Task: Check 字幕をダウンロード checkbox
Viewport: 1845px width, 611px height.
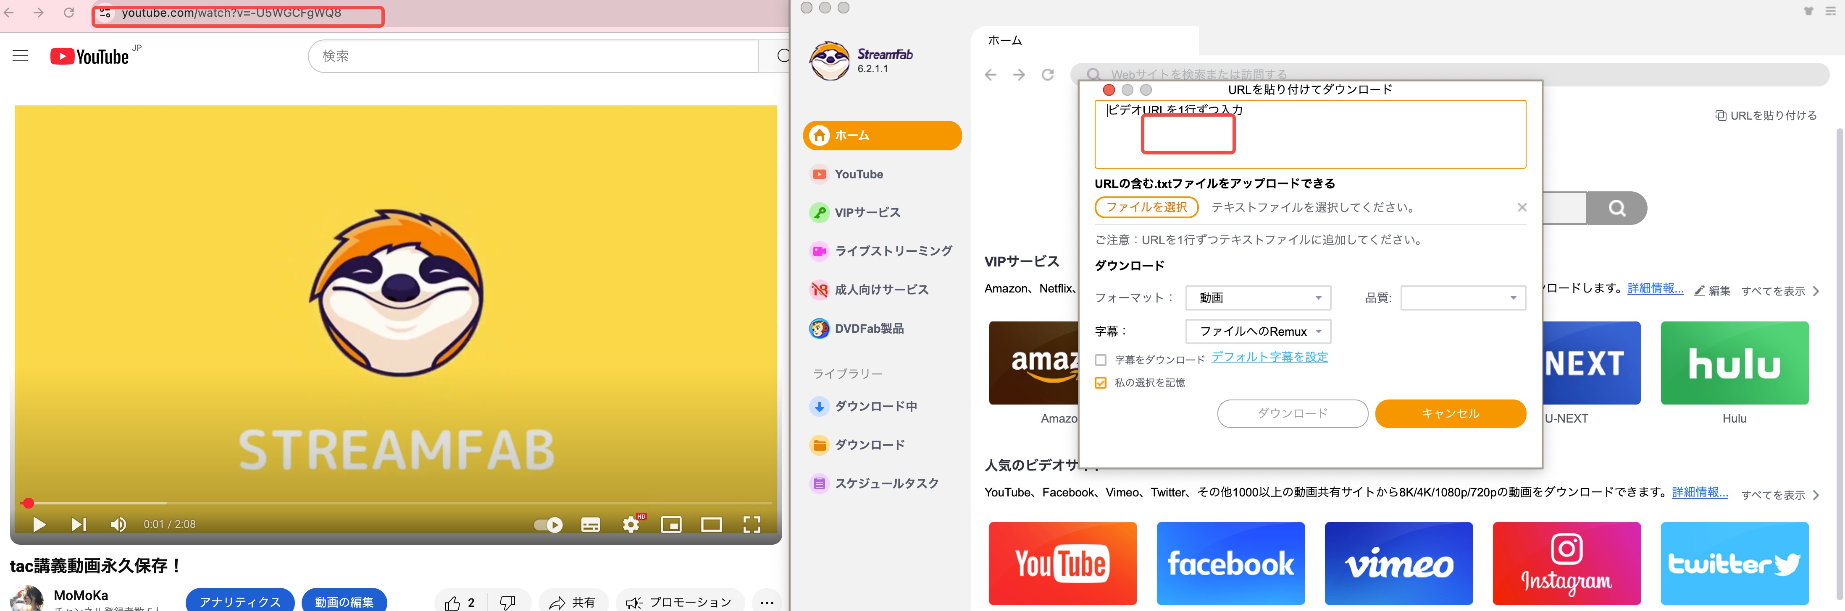Action: click(1101, 360)
